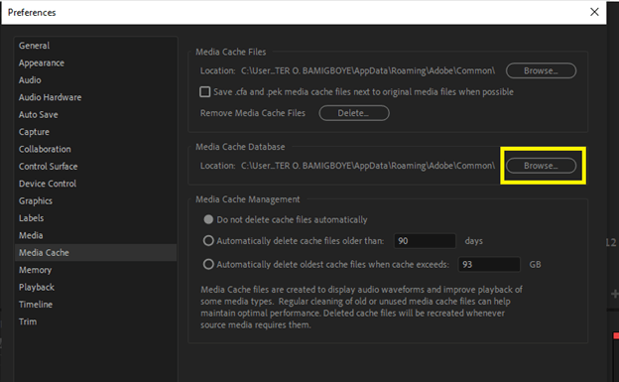Select the Media Cache category

pyautogui.click(x=95, y=252)
